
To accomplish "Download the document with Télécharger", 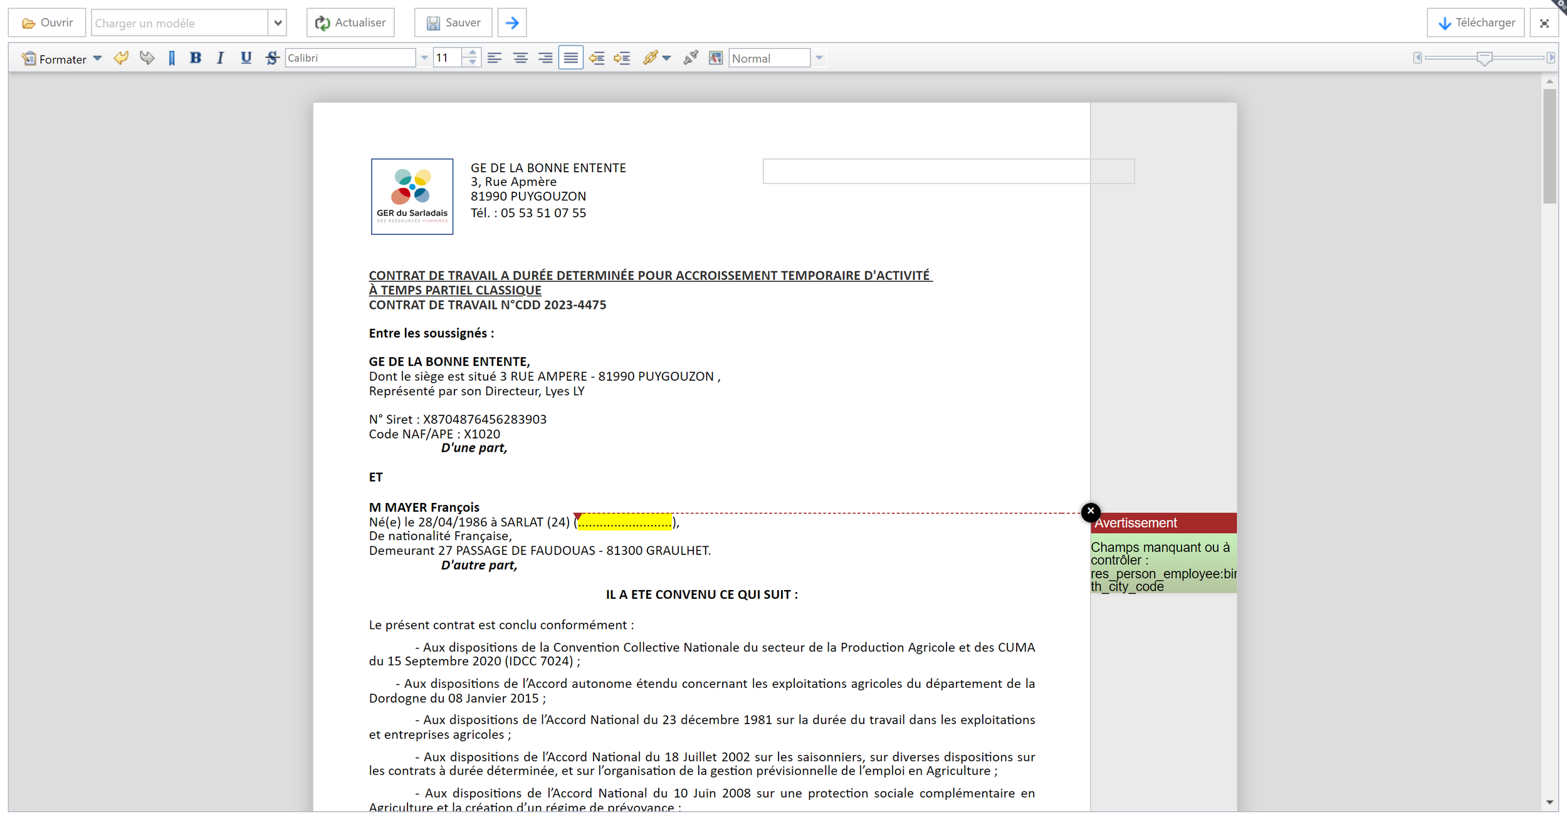I will (x=1475, y=23).
